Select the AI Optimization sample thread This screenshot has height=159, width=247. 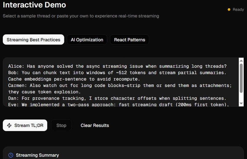click(x=87, y=40)
